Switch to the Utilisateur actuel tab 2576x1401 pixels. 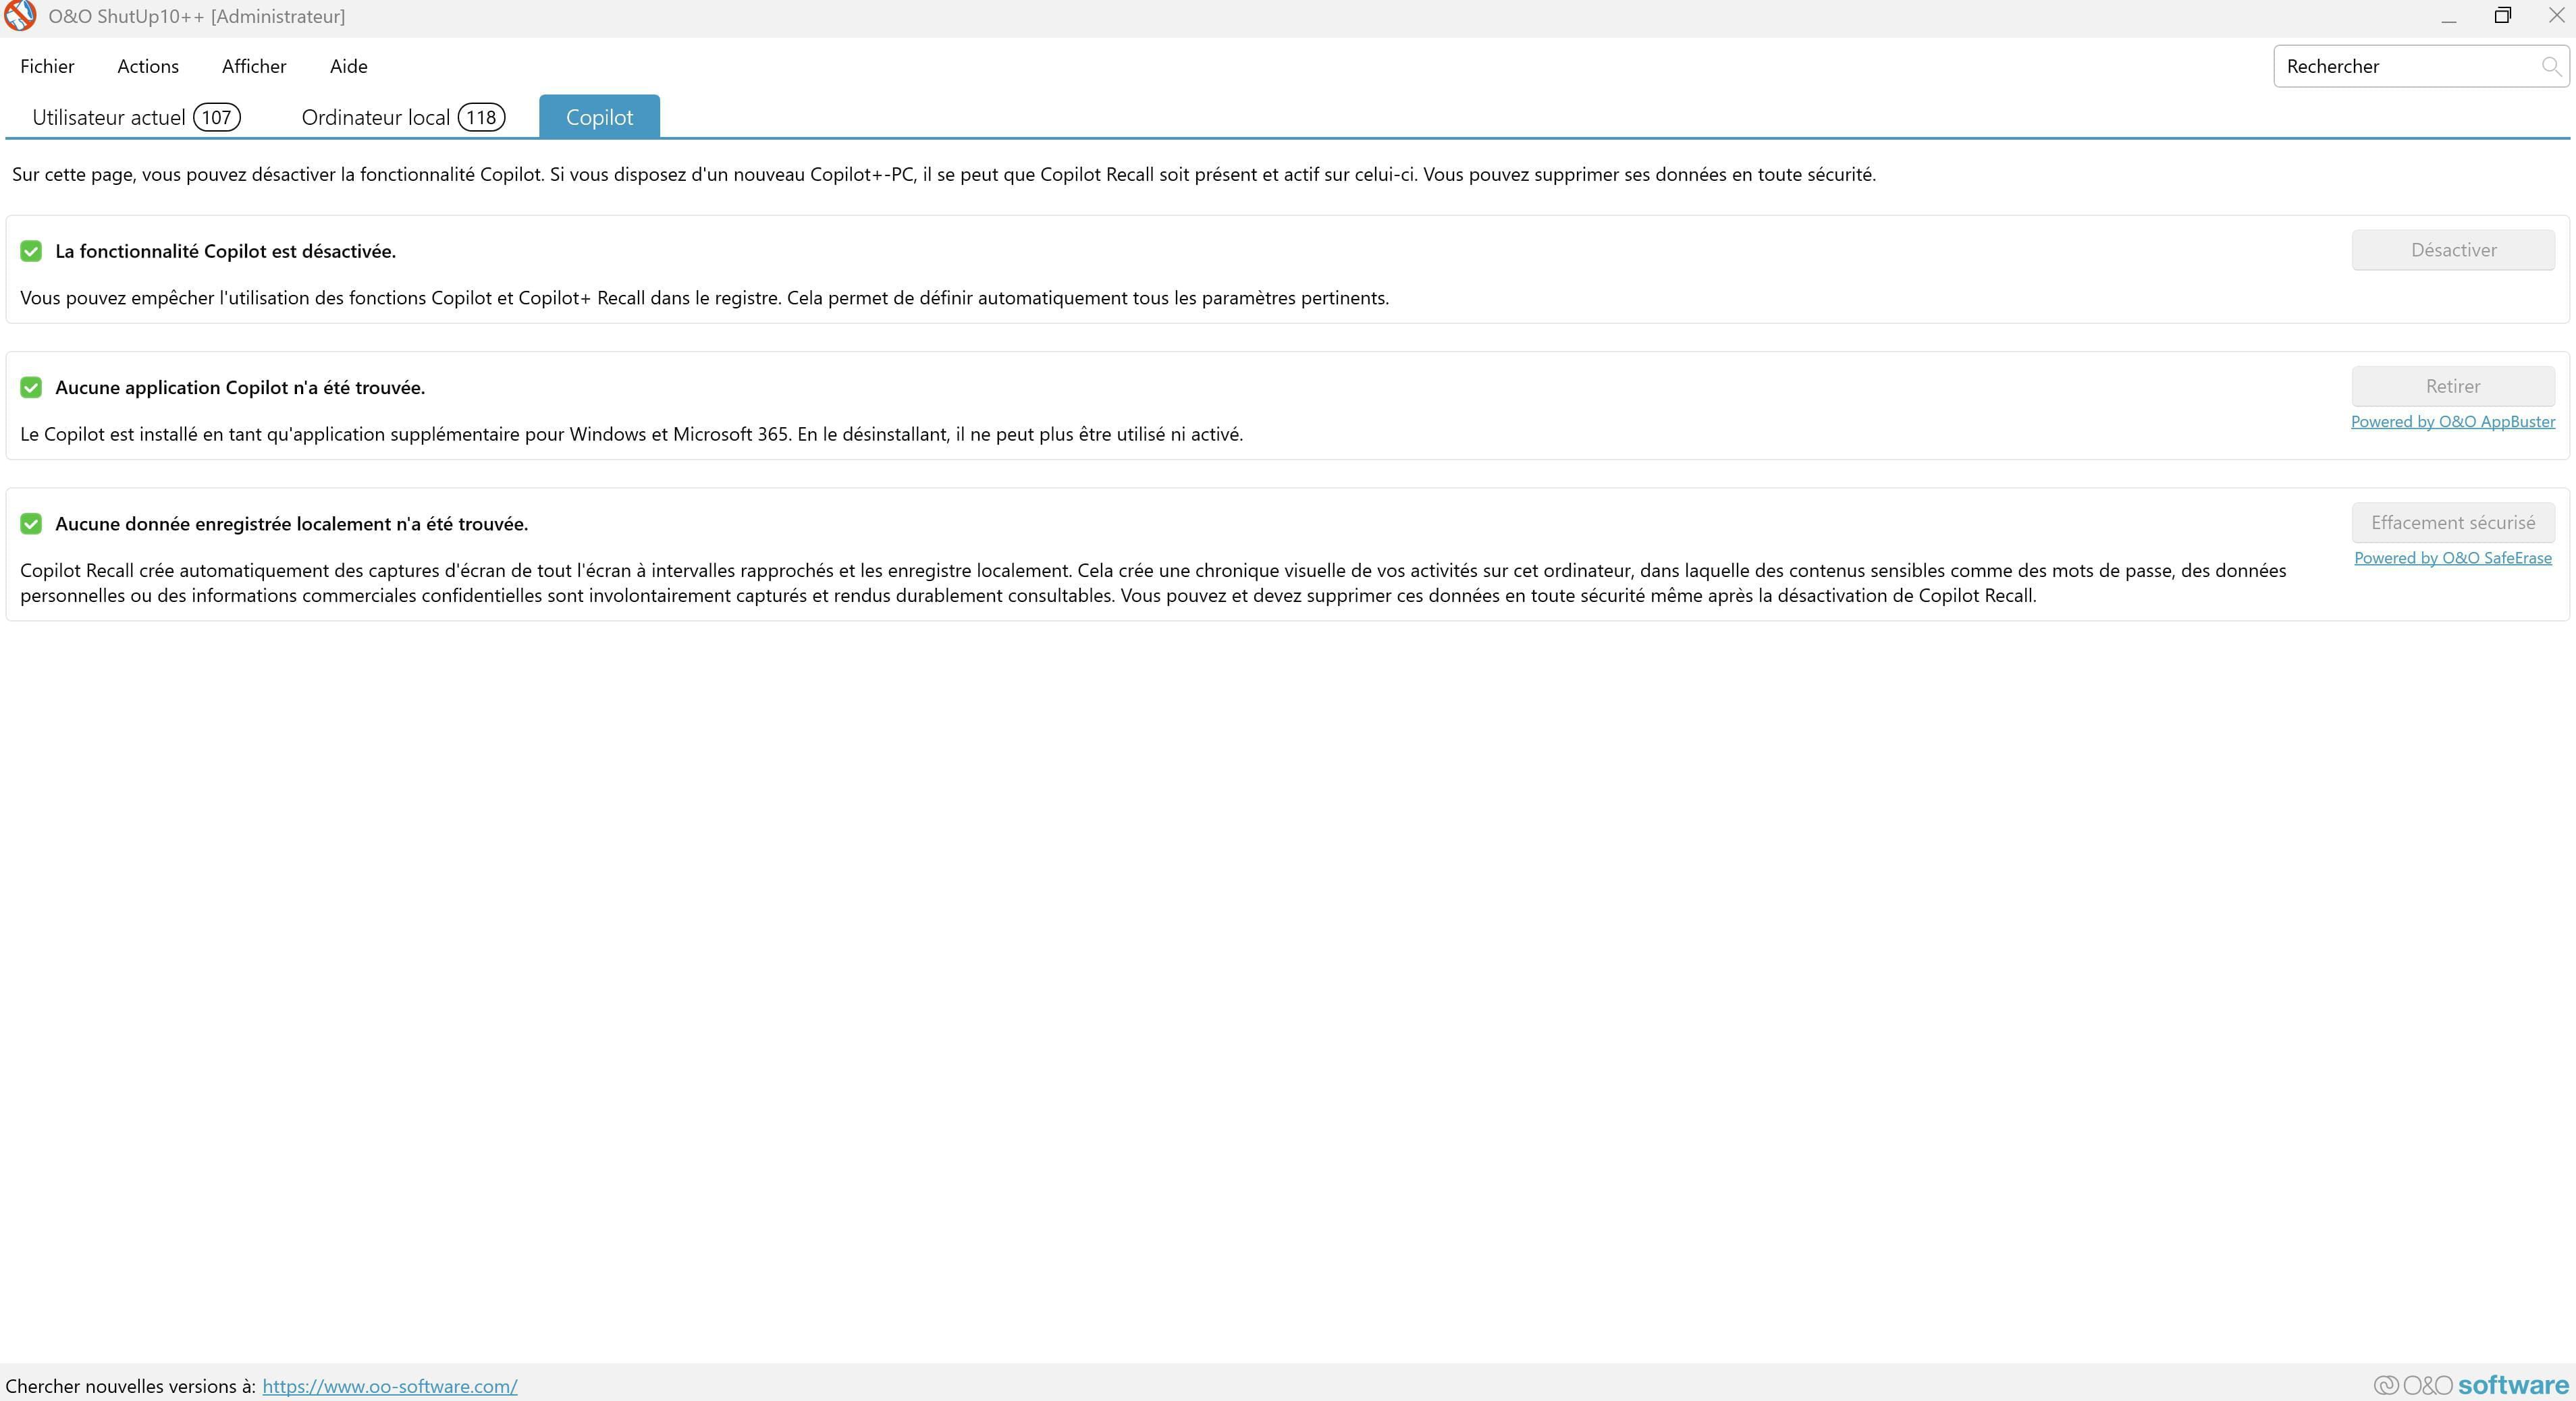point(136,117)
